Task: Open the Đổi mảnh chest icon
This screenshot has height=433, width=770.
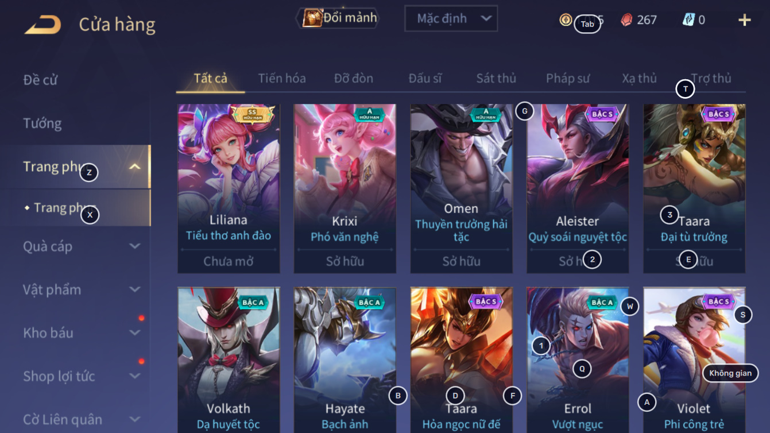Action: pyautogui.click(x=312, y=18)
